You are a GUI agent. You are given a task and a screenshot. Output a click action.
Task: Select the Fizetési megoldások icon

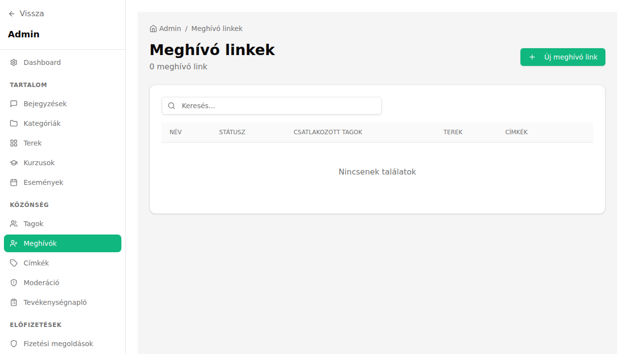pyautogui.click(x=13, y=343)
